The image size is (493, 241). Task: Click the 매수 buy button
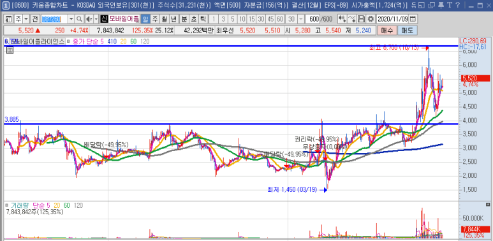click(x=386, y=31)
